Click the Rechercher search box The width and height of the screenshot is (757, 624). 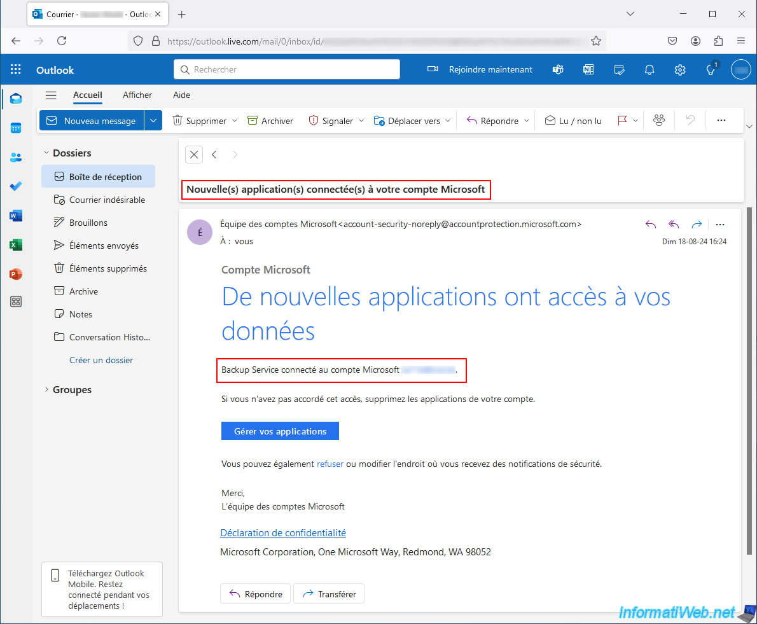pos(287,69)
